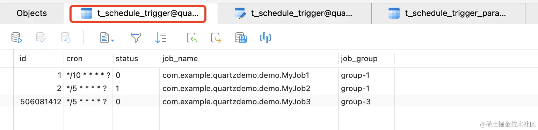Click the Begin Transaction toolbar icon
Image resolution: width=538 pixels, height=130 pixels.
[17, 38]
